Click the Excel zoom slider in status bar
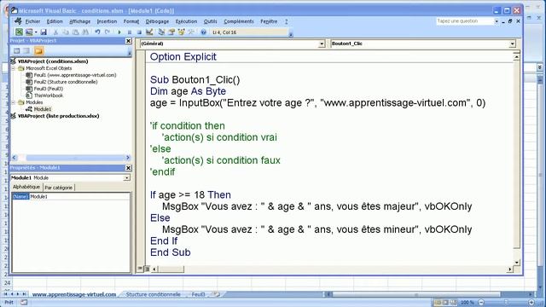The image size is (546, 307). (506, 302)
